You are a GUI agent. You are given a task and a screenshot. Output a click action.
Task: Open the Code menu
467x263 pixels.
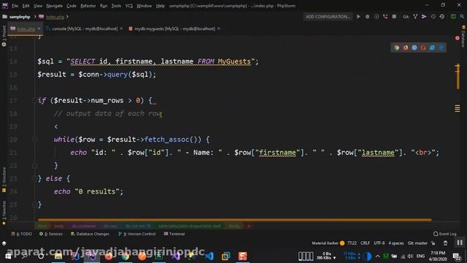(72, 6)
